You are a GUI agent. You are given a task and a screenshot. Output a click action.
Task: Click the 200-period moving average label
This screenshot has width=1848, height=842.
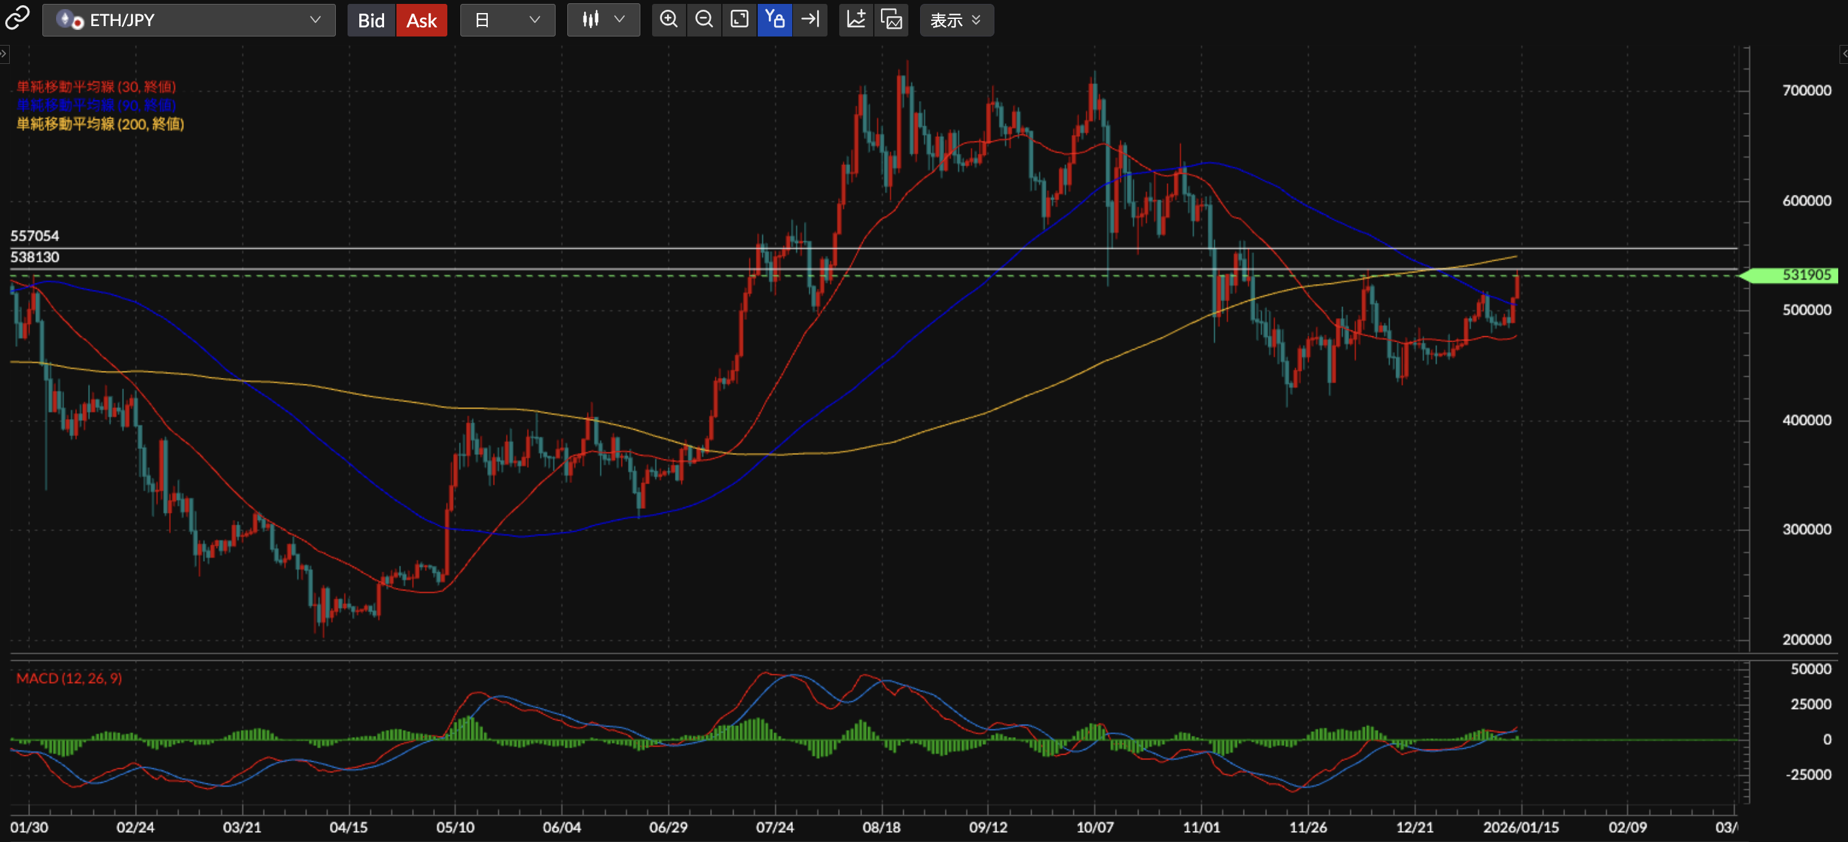coord(100,124)
